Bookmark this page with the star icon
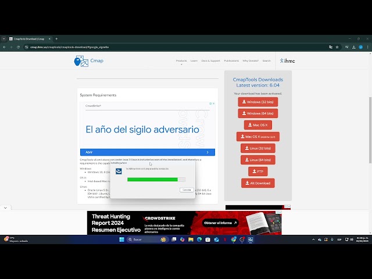 (337, 47)
